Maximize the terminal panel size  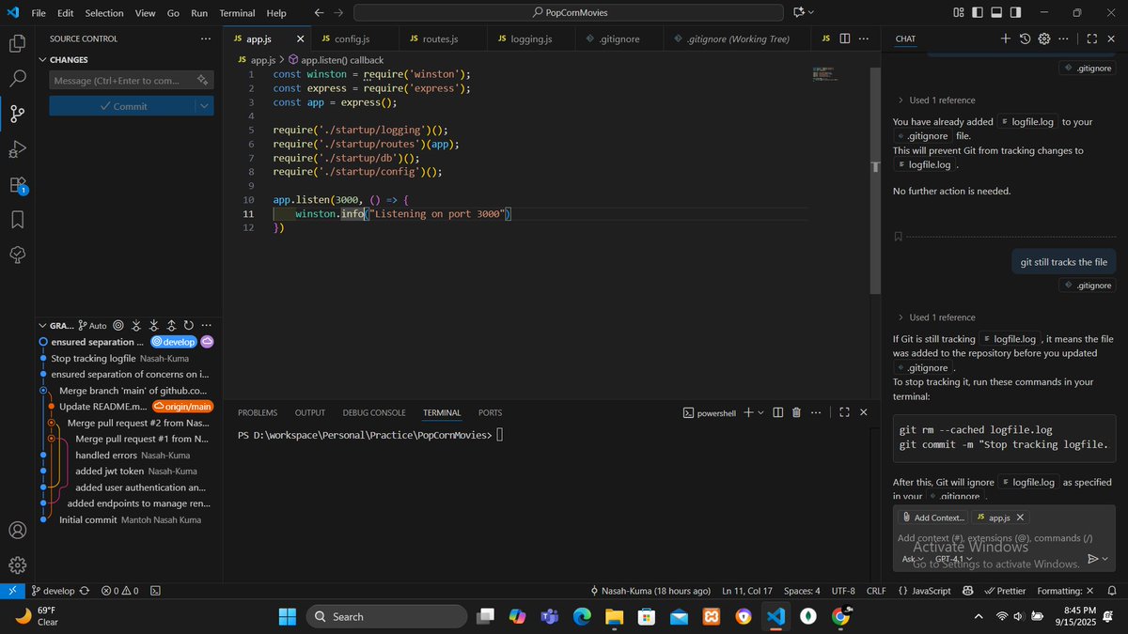pos(844,412)
